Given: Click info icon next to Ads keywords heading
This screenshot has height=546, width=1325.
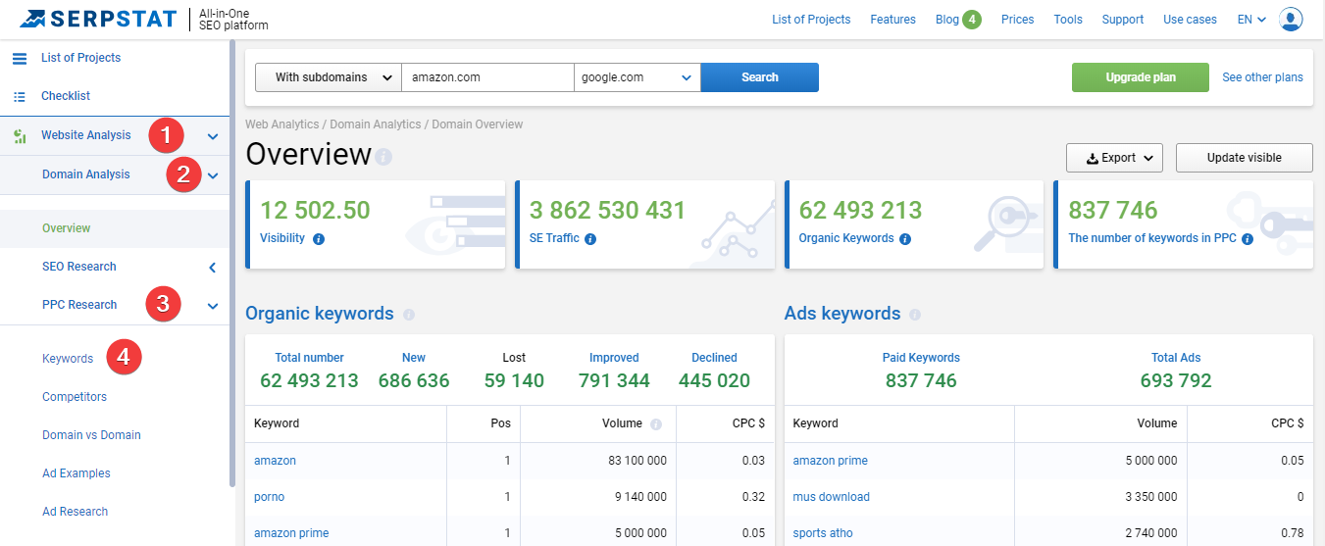Looking at the screenshot, I should (915, 315).
